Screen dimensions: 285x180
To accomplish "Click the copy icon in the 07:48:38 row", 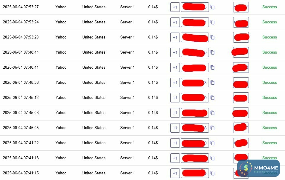I will click(x=212, y=83).
